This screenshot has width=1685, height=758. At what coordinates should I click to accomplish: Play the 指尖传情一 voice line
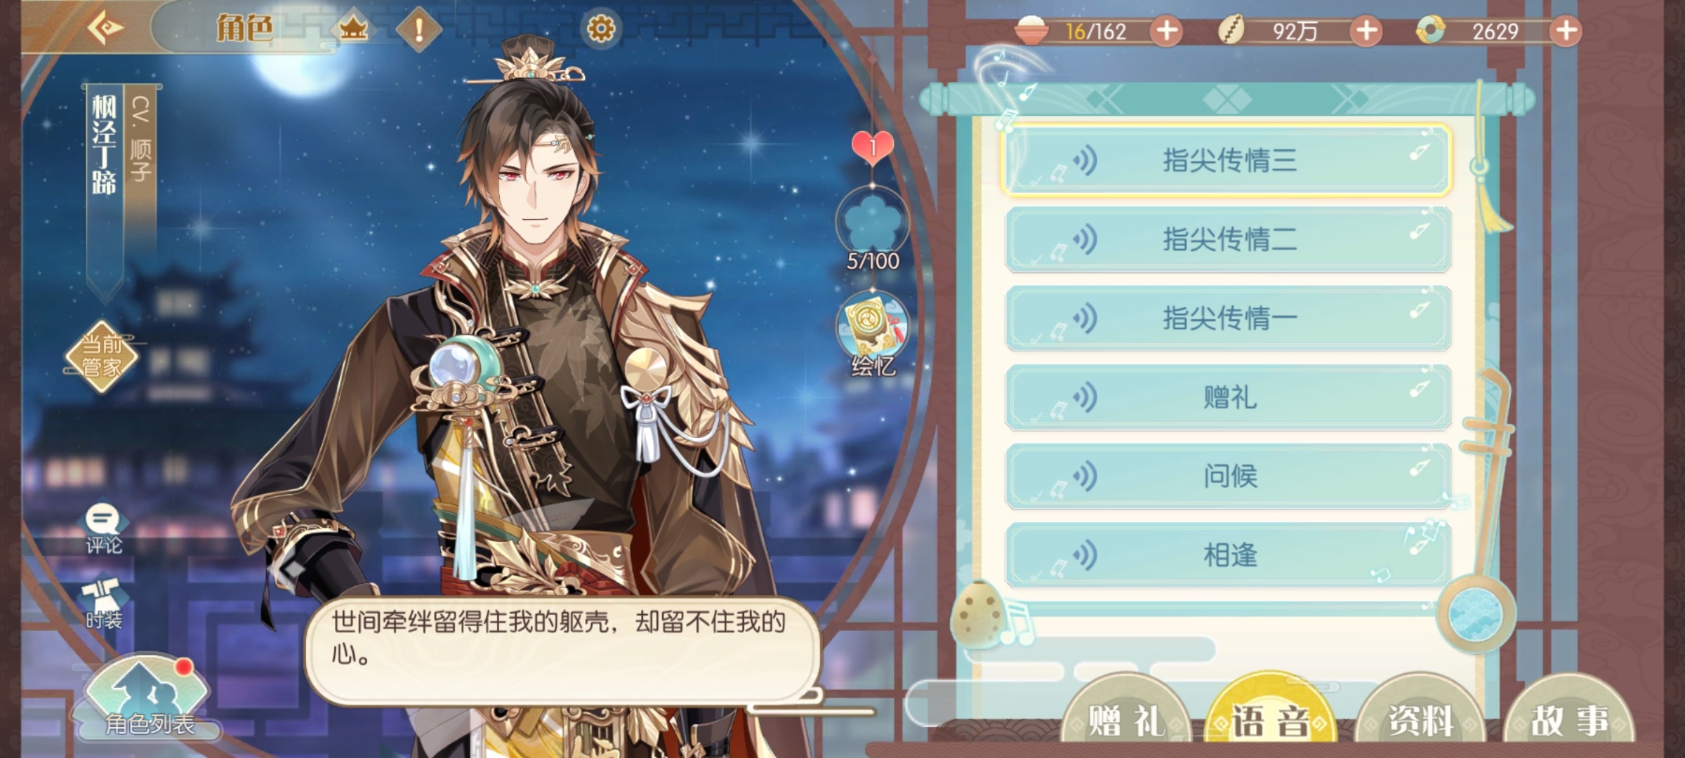1227,319
